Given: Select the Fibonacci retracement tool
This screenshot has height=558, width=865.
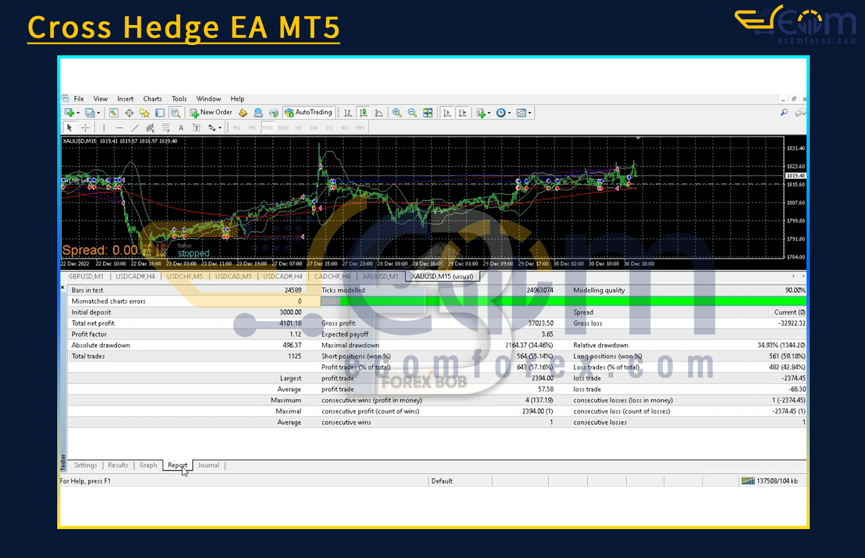Looking at the screenshot, I should coord(166,127).
